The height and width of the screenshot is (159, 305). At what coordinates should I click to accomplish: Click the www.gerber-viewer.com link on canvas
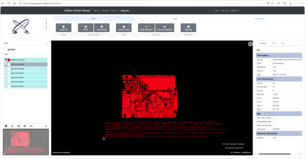click(x=234, y=148)
